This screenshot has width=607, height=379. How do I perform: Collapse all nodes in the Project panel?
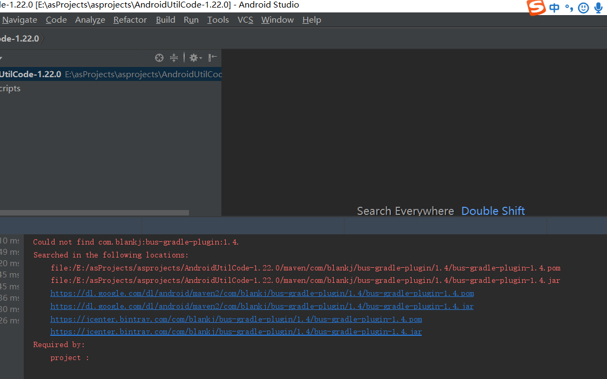(x=174, y=58)
